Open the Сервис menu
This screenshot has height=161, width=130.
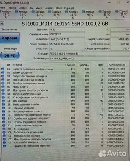point(23,8)
